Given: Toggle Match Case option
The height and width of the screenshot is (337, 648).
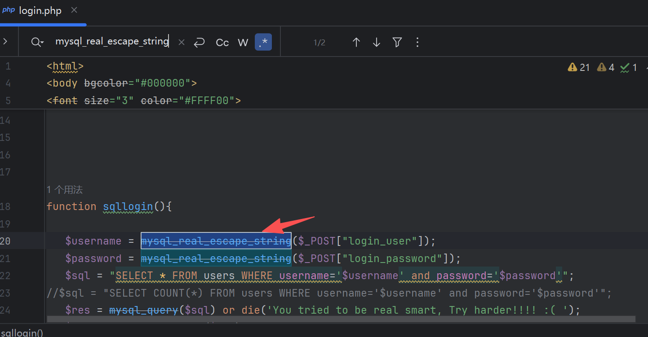Looking at the screenshot, I should (222, 42).
